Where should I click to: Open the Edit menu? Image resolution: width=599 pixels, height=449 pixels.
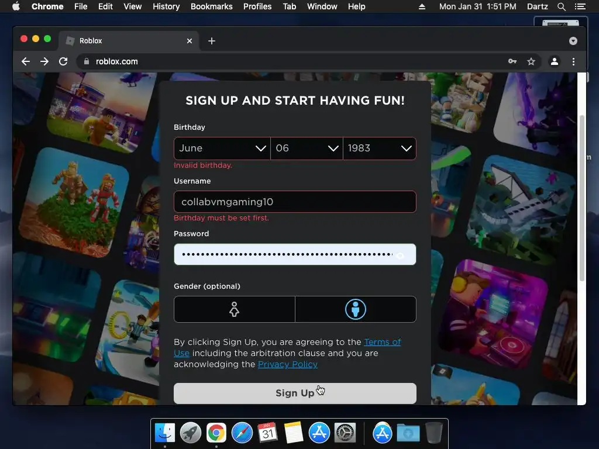(x=105, y=6)
